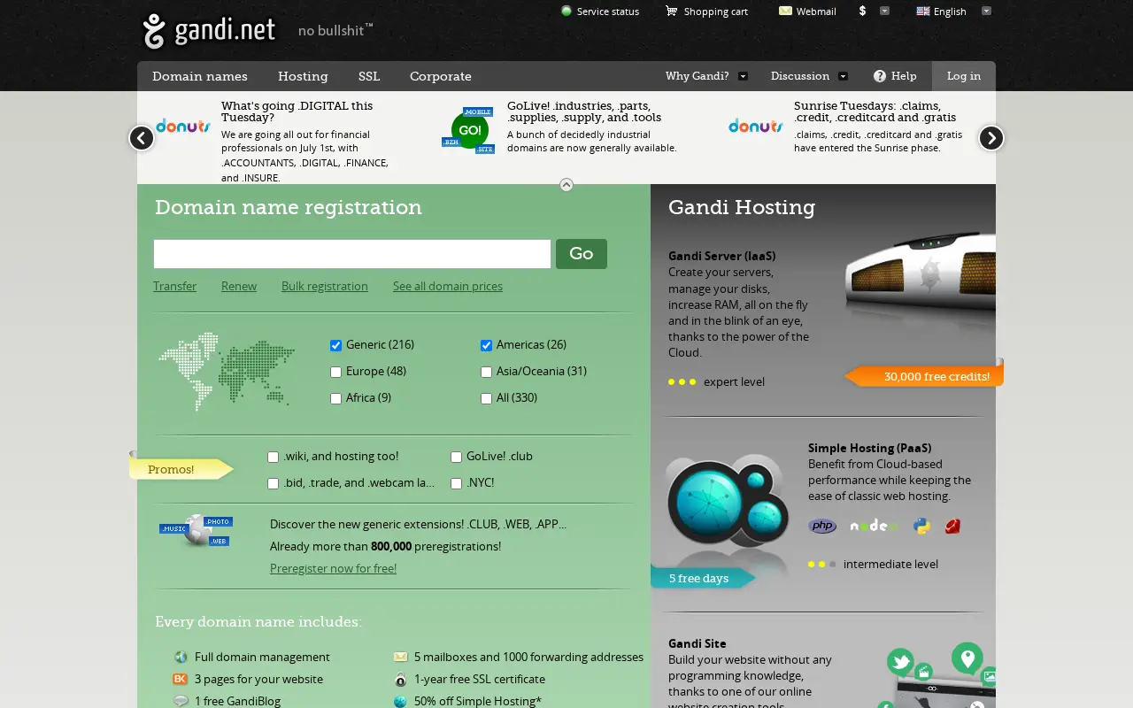Click the .MUSIC .PHOTO .WEB extensions icon
Screen dimensions: 1133x708
(196, 531)
